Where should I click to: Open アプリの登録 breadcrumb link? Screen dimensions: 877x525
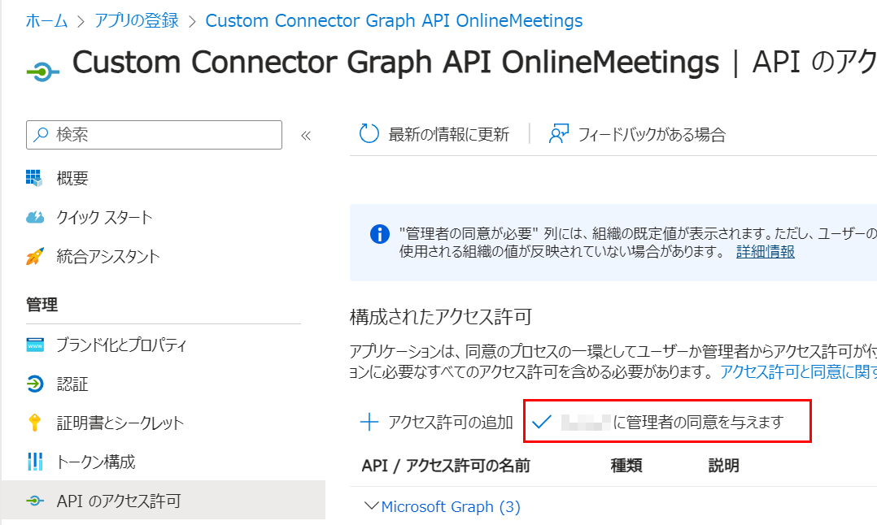coord(137,21)
